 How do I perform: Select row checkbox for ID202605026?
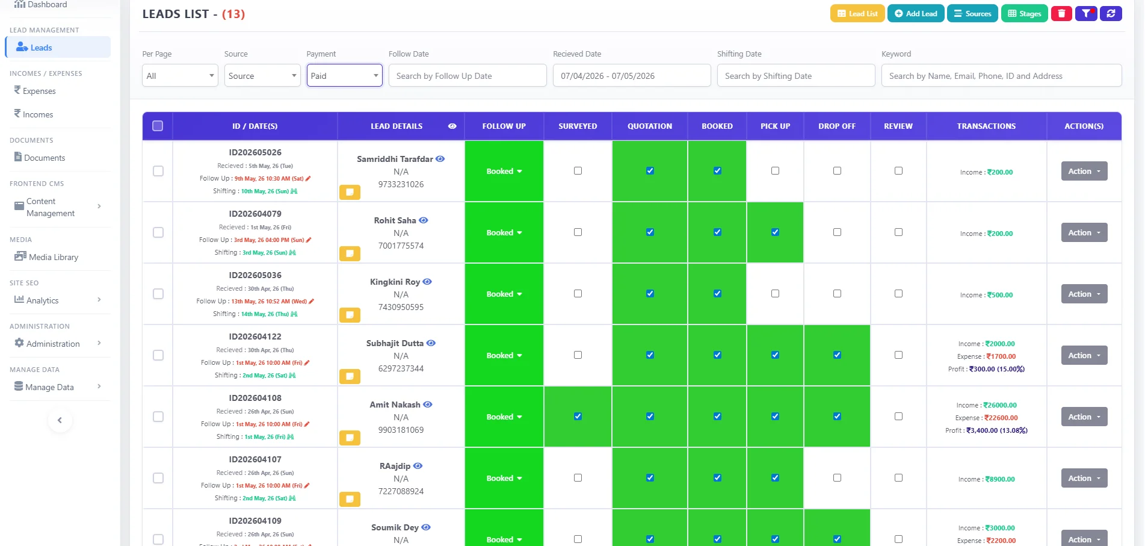158,171
